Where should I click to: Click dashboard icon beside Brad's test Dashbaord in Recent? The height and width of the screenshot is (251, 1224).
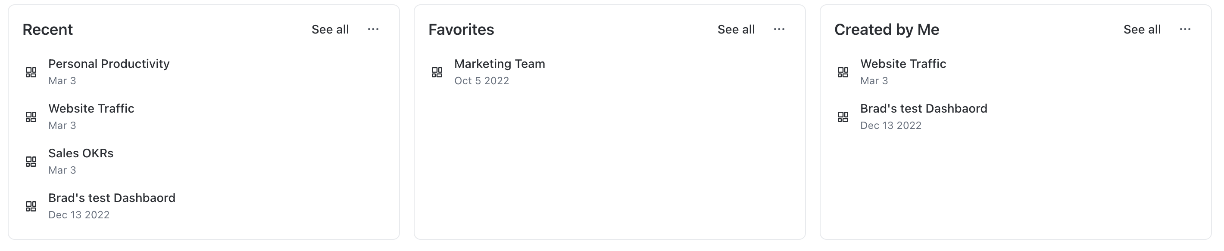31,206
